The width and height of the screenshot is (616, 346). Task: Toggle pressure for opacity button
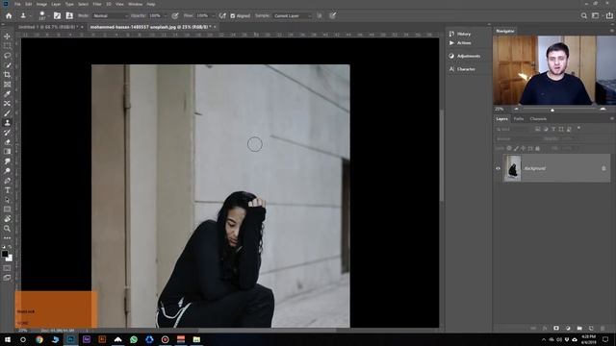coord(175,15)
